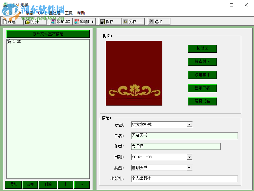Click the 添加UMD toolbar button

(61, 22)
